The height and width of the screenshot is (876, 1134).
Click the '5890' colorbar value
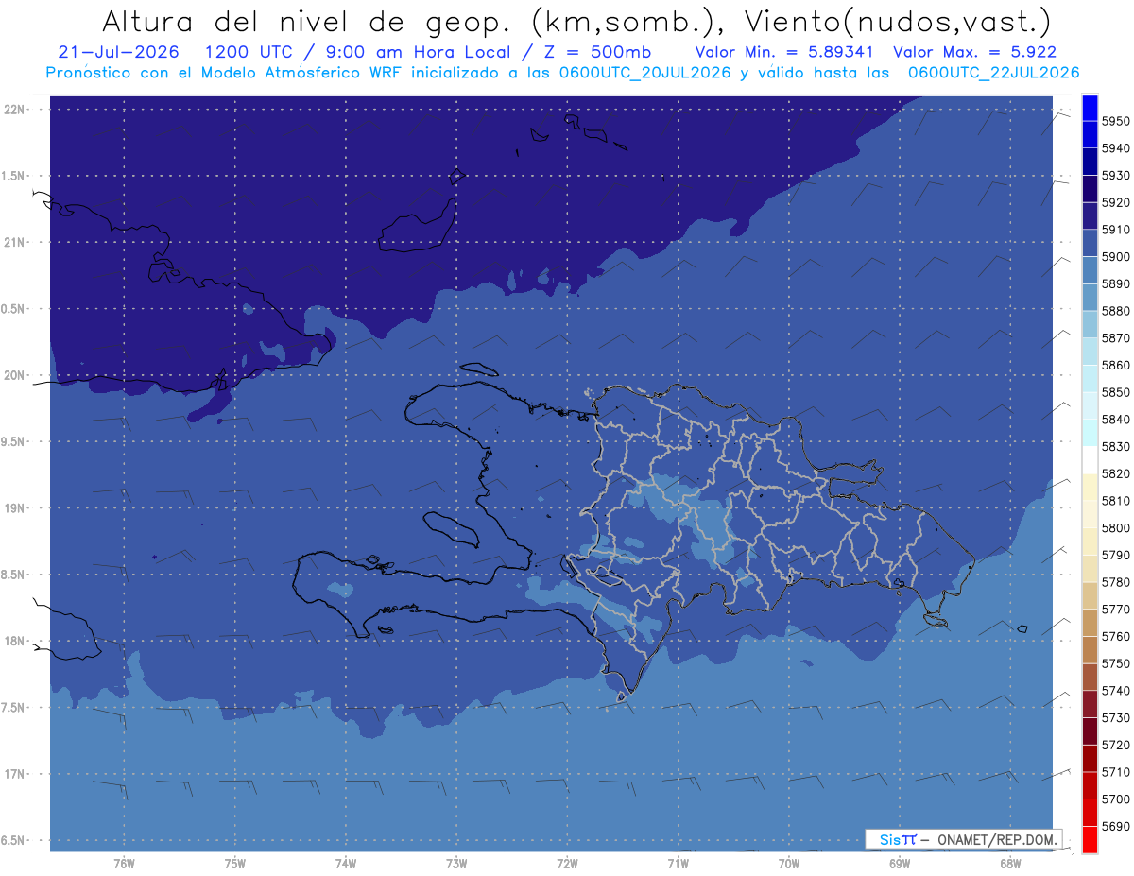tap(1116, 283)
